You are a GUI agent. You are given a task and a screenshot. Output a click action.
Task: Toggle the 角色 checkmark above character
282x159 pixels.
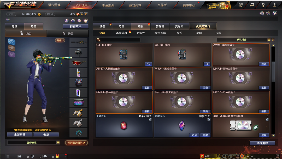tap(60, 40)
